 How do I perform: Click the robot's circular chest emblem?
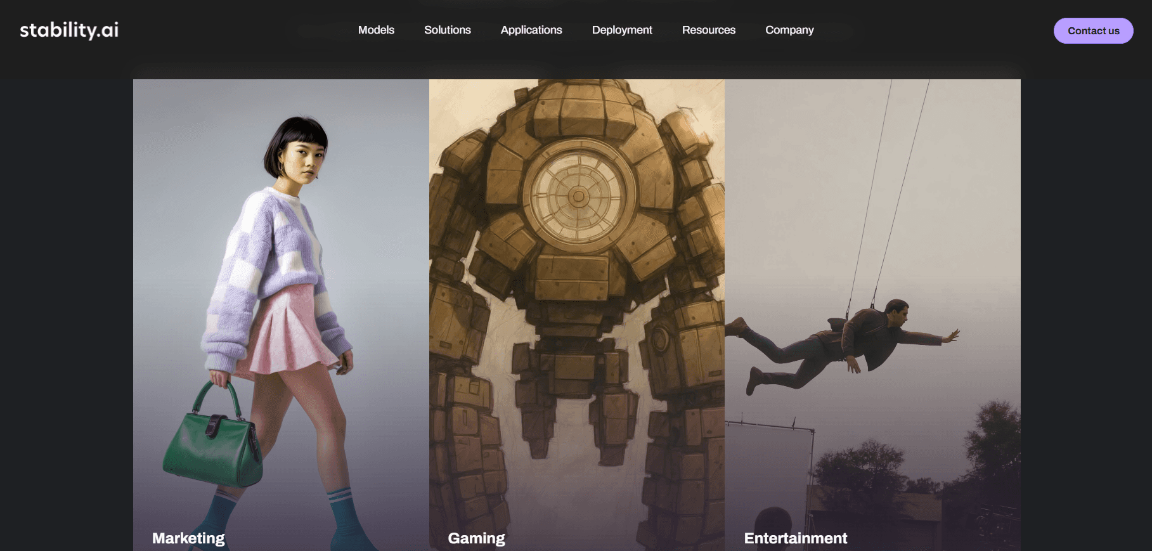click(x=578, y=196)
